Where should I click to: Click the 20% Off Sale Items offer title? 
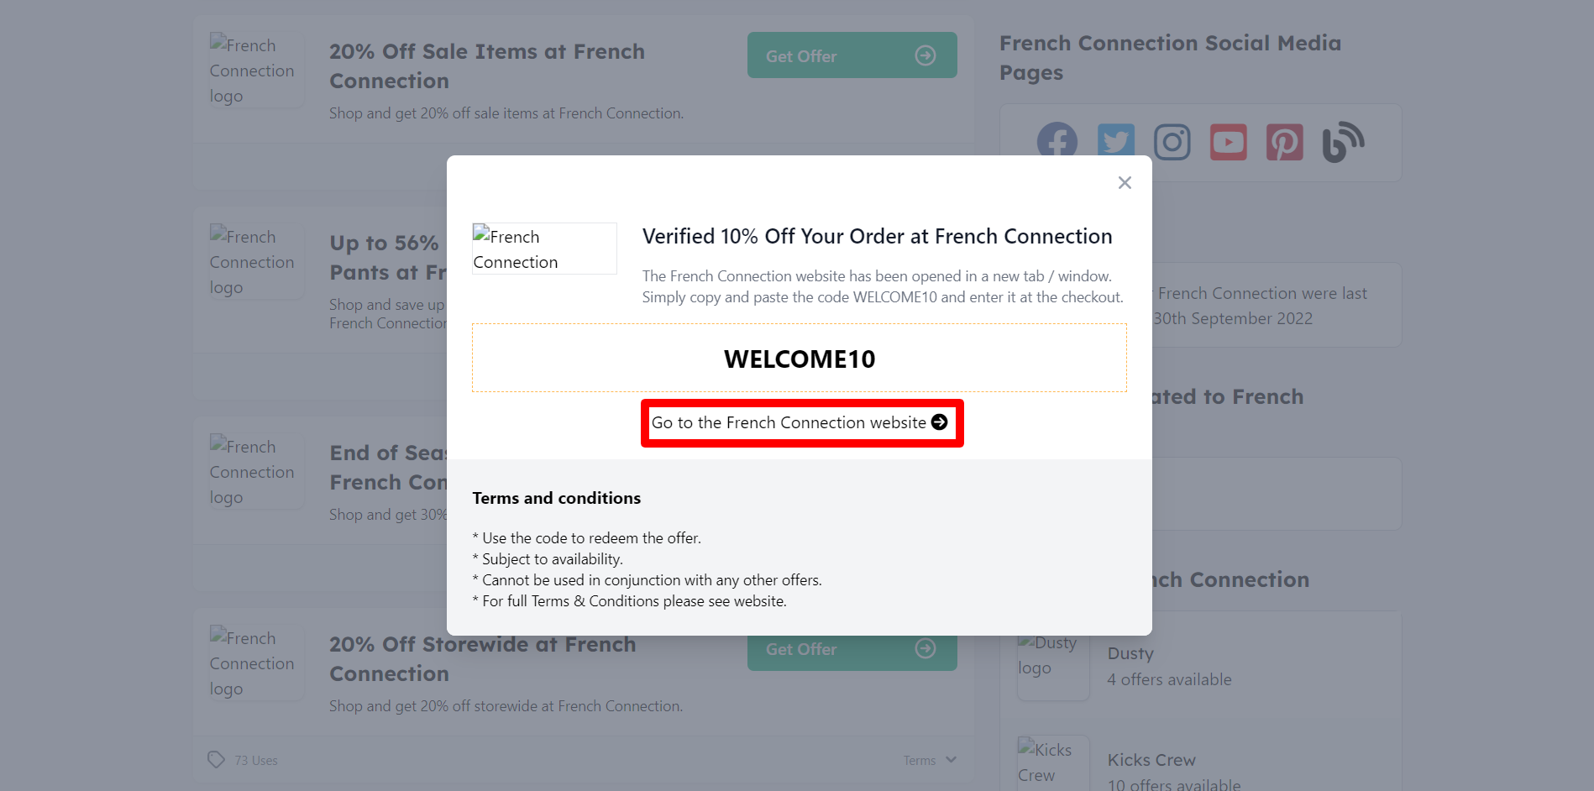[x=487, y=66]
